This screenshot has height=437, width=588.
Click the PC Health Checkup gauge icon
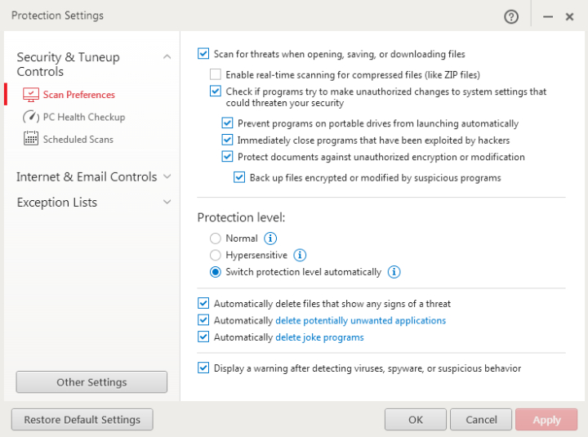coord(31,117)
